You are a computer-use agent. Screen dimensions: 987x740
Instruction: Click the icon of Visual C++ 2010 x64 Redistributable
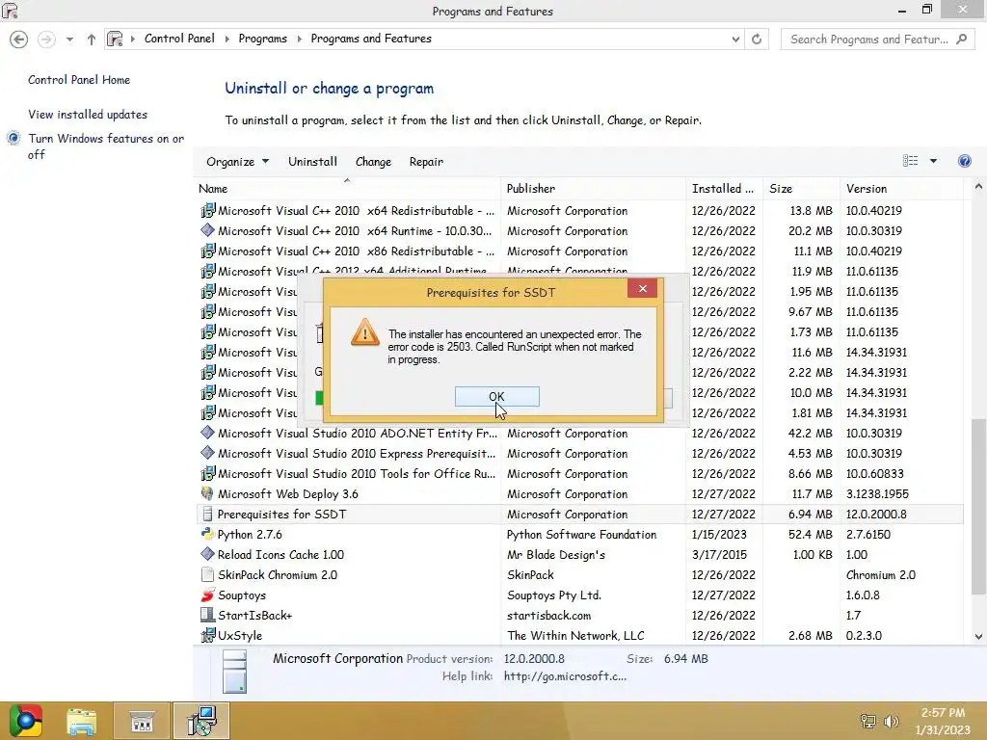pyautogui.click(x=208, y=210)
